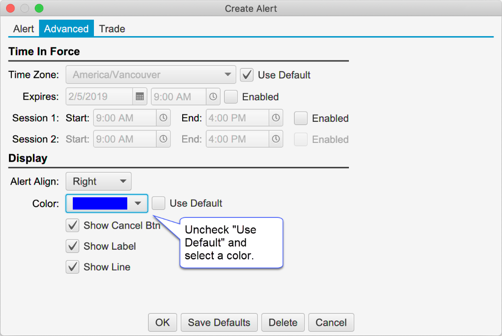Image resolution: width=502 pixels, height=336 pixels.
Task: Switch to the Alert tab
Action: (23, 29)
